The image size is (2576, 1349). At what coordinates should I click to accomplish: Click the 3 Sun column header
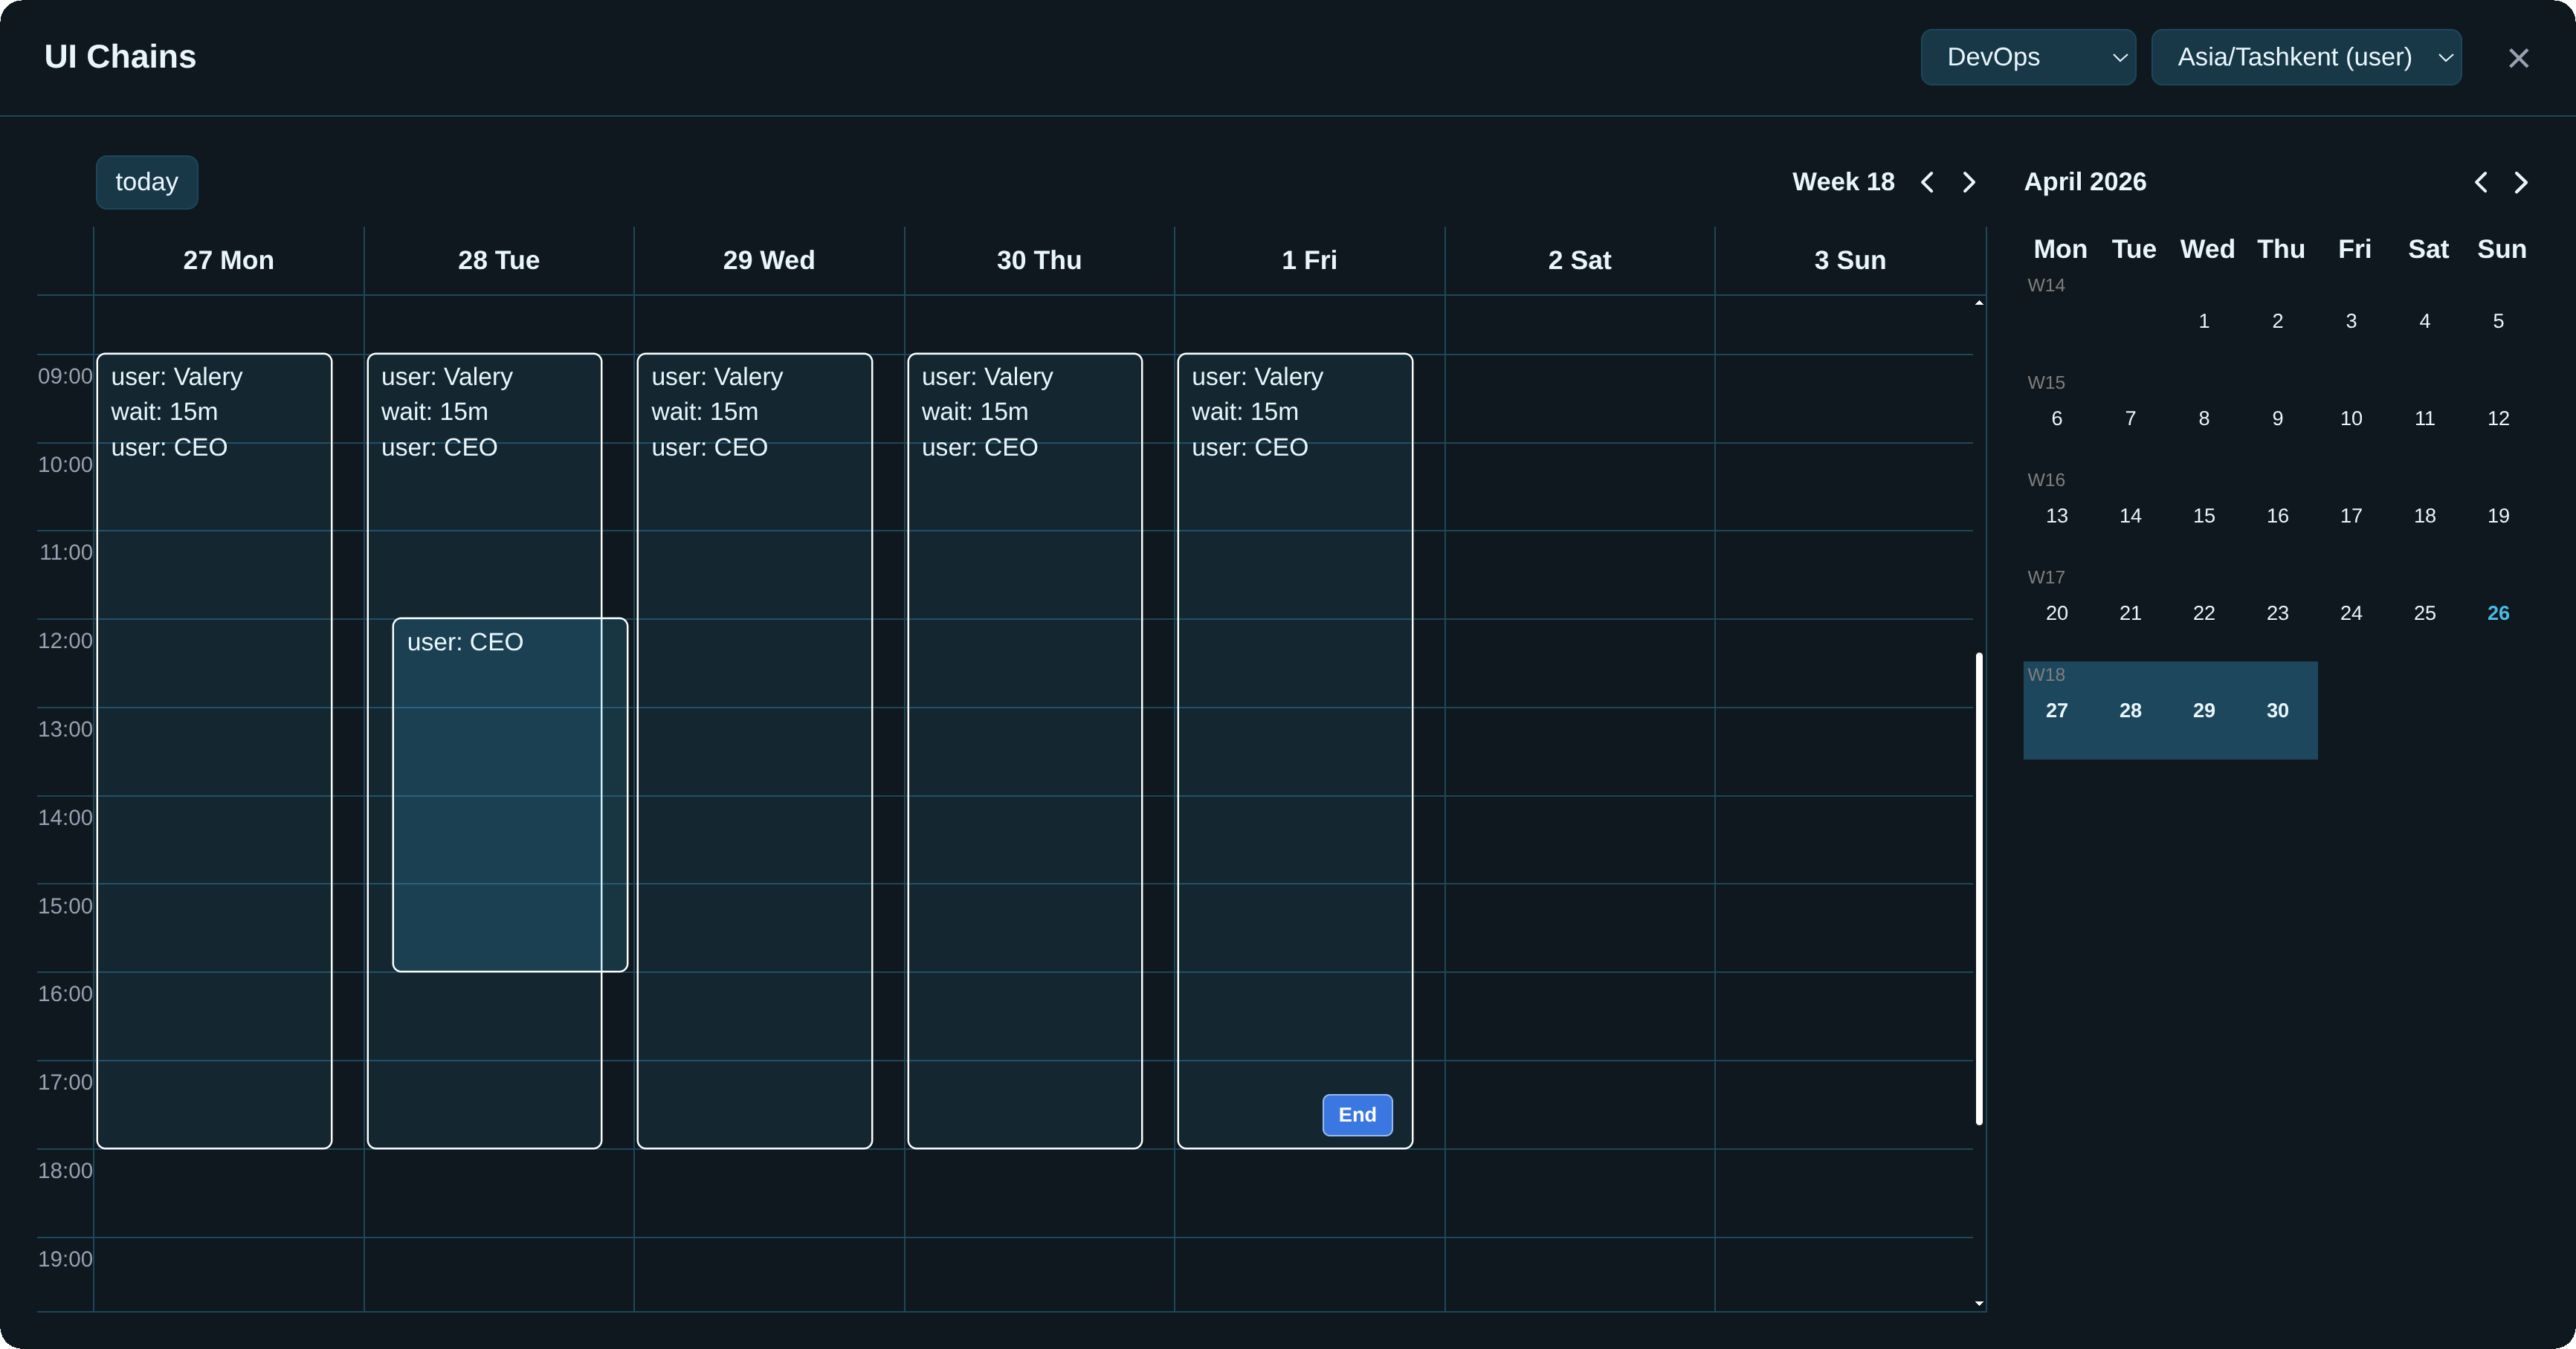point(1850,260)
